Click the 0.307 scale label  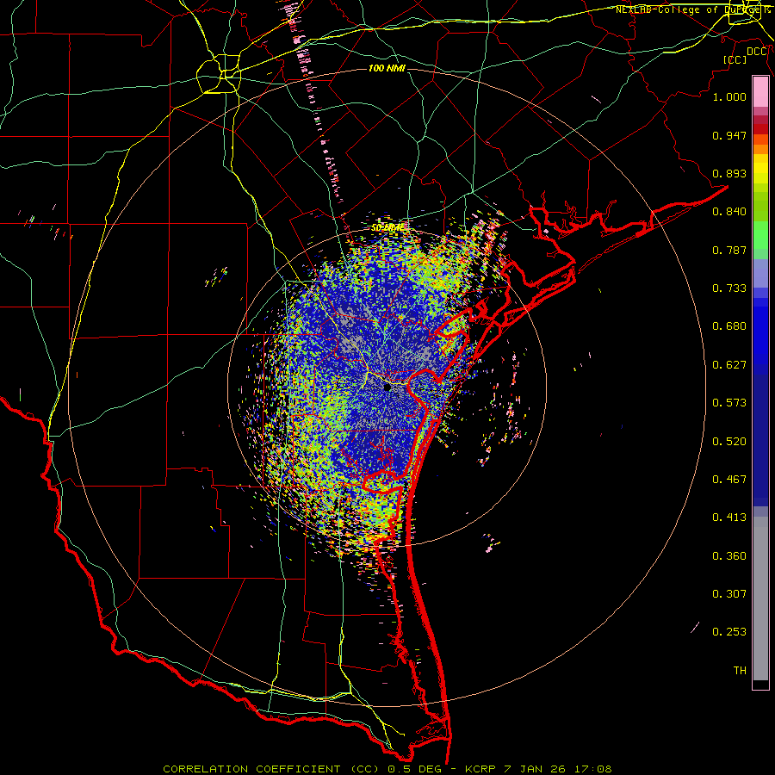729,594
